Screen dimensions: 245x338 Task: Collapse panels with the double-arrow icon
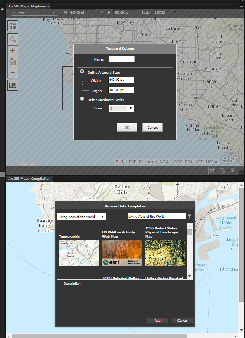coord(242,1)
